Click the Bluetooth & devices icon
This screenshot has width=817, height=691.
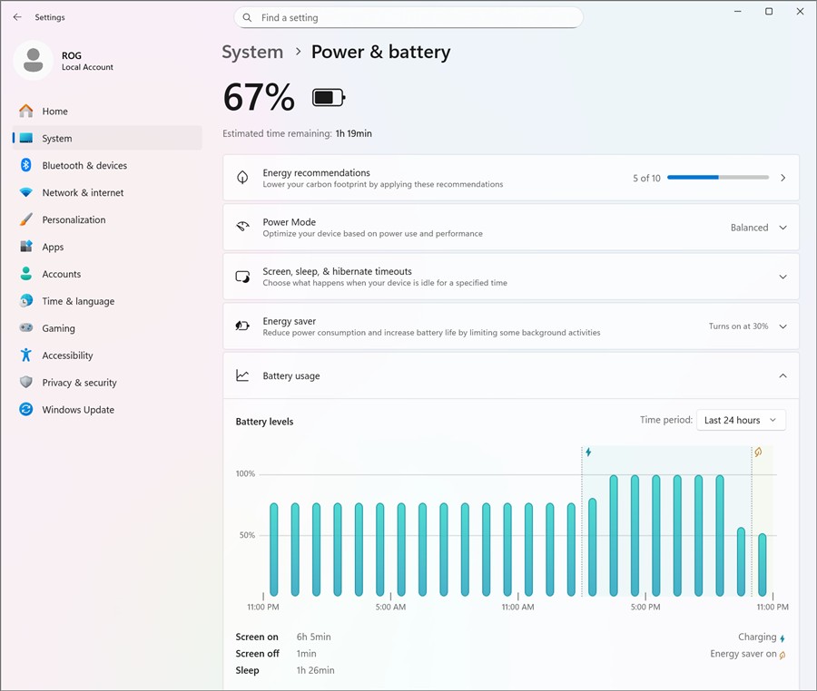point(26,165)
